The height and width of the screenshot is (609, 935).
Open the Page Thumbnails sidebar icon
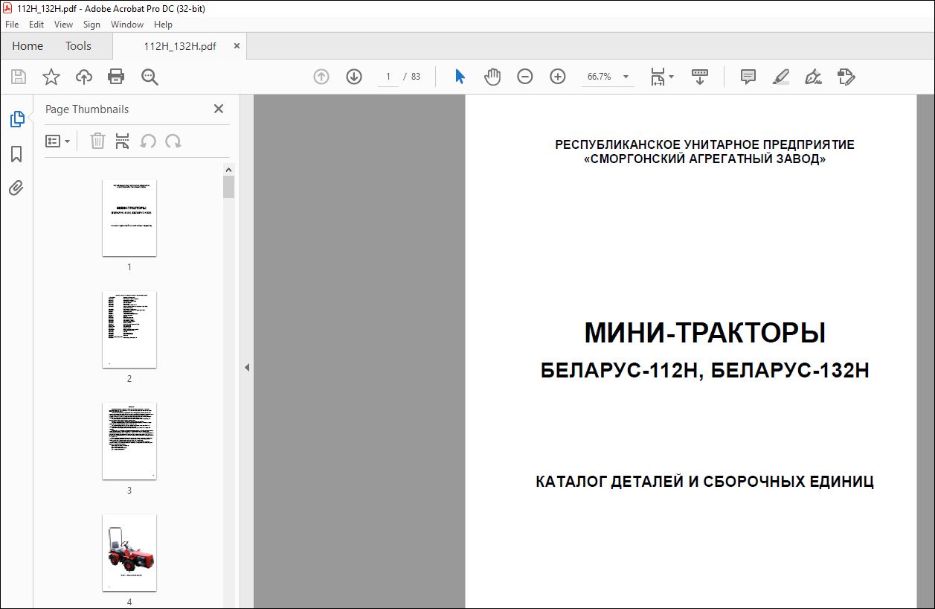tap(16, 118)
